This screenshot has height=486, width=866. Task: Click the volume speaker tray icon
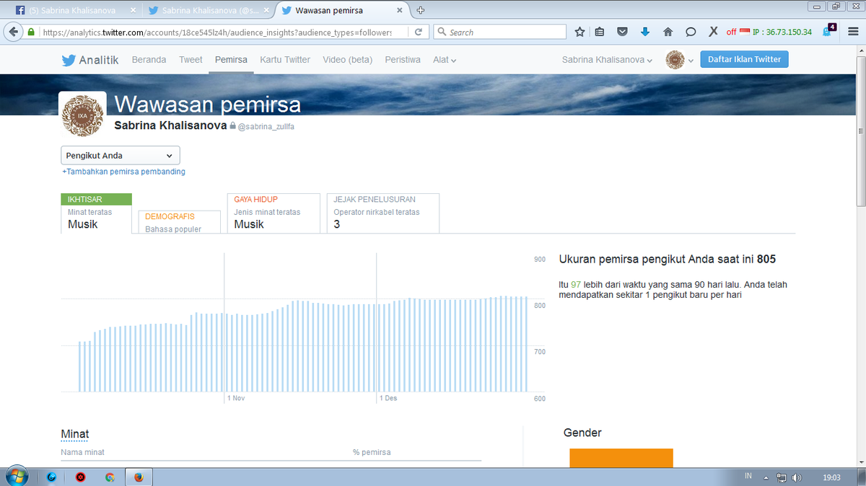click(797, 477)
